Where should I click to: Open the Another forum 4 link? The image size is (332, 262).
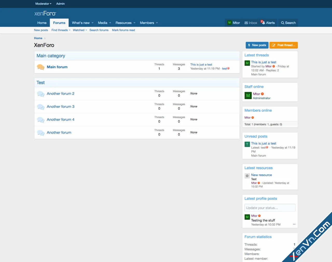pos(60,120)
